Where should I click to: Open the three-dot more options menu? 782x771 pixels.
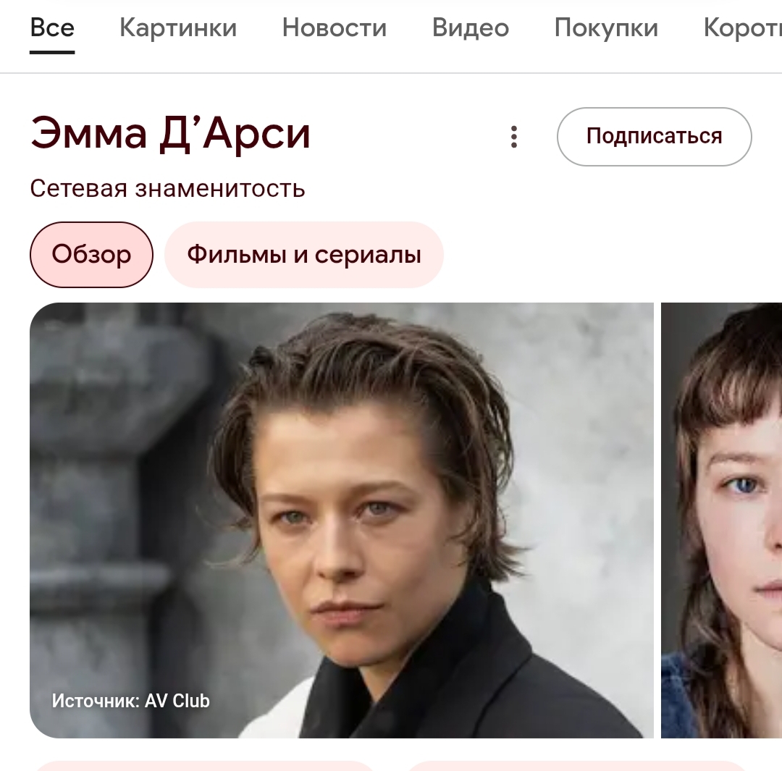tap(514, 137)
